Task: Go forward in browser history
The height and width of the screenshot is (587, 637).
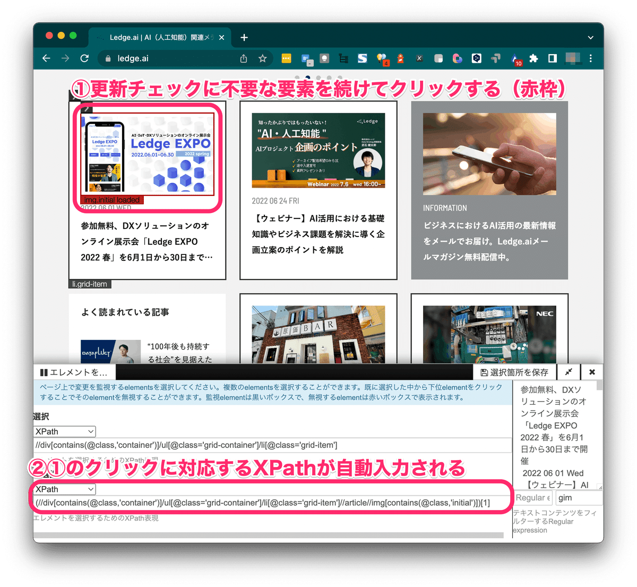Action: pos(65,58)
